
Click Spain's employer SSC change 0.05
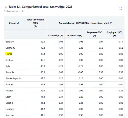tap(121, 97)
